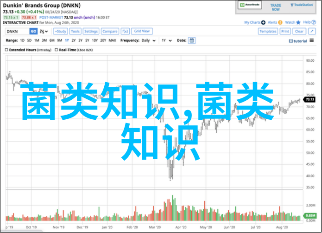Click the Dunkin' Brands Group (DNKN) title

coord(42,6)
